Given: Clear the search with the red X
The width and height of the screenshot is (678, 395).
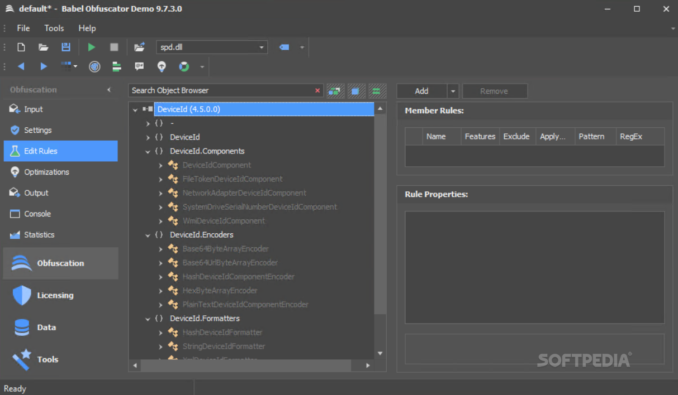Looking at the screenshot, I should pyautogui.click(x=317, y=90).
